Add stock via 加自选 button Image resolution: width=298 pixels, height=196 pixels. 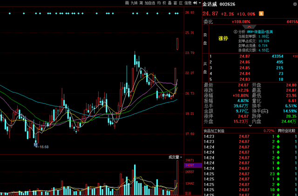tap(150, 3)
